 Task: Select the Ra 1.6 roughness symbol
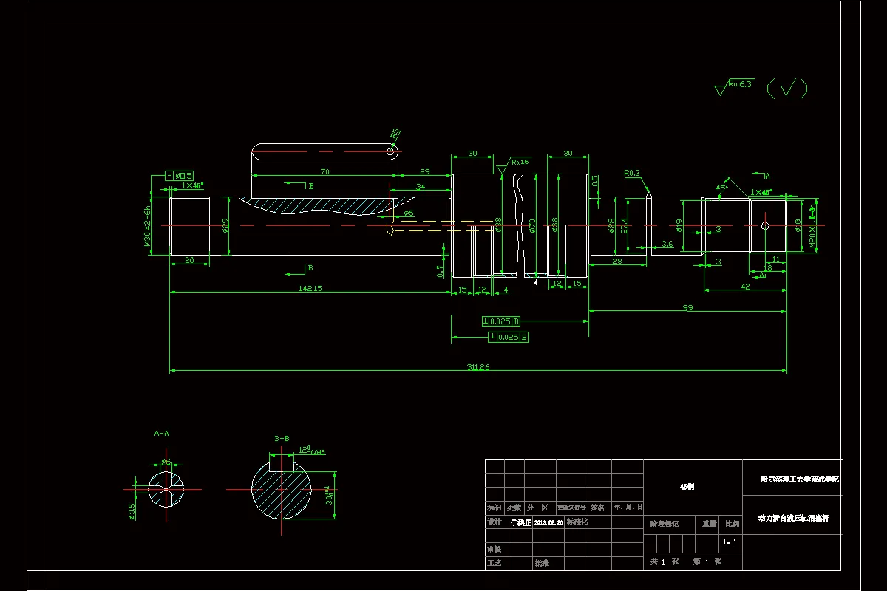pyautogui.click(x=514, y=164)
